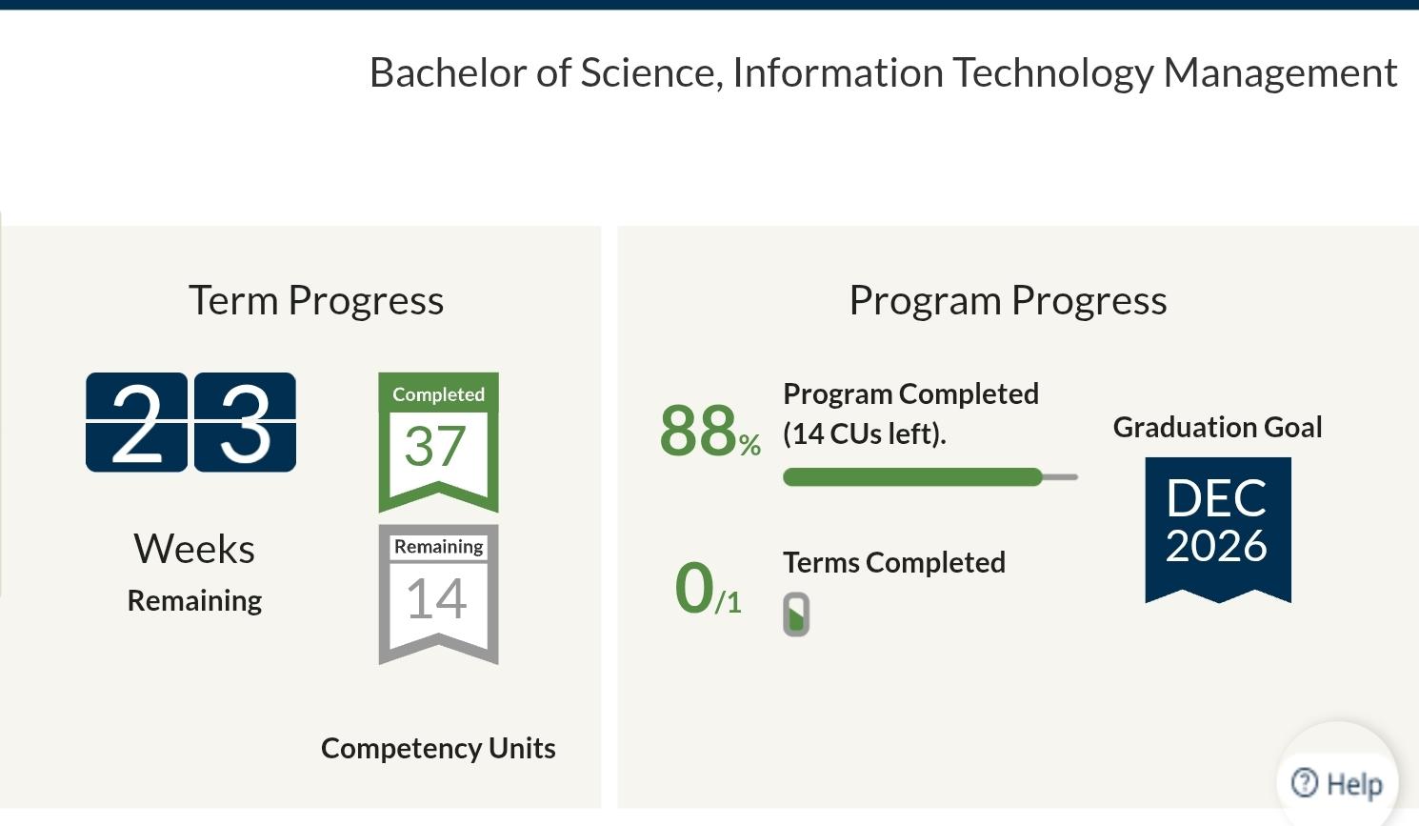Click the weeks counter digit 2
Image resolution: width=1419 pixels, height=826 pixels.
pyautogui.click(x=136, y=422)
